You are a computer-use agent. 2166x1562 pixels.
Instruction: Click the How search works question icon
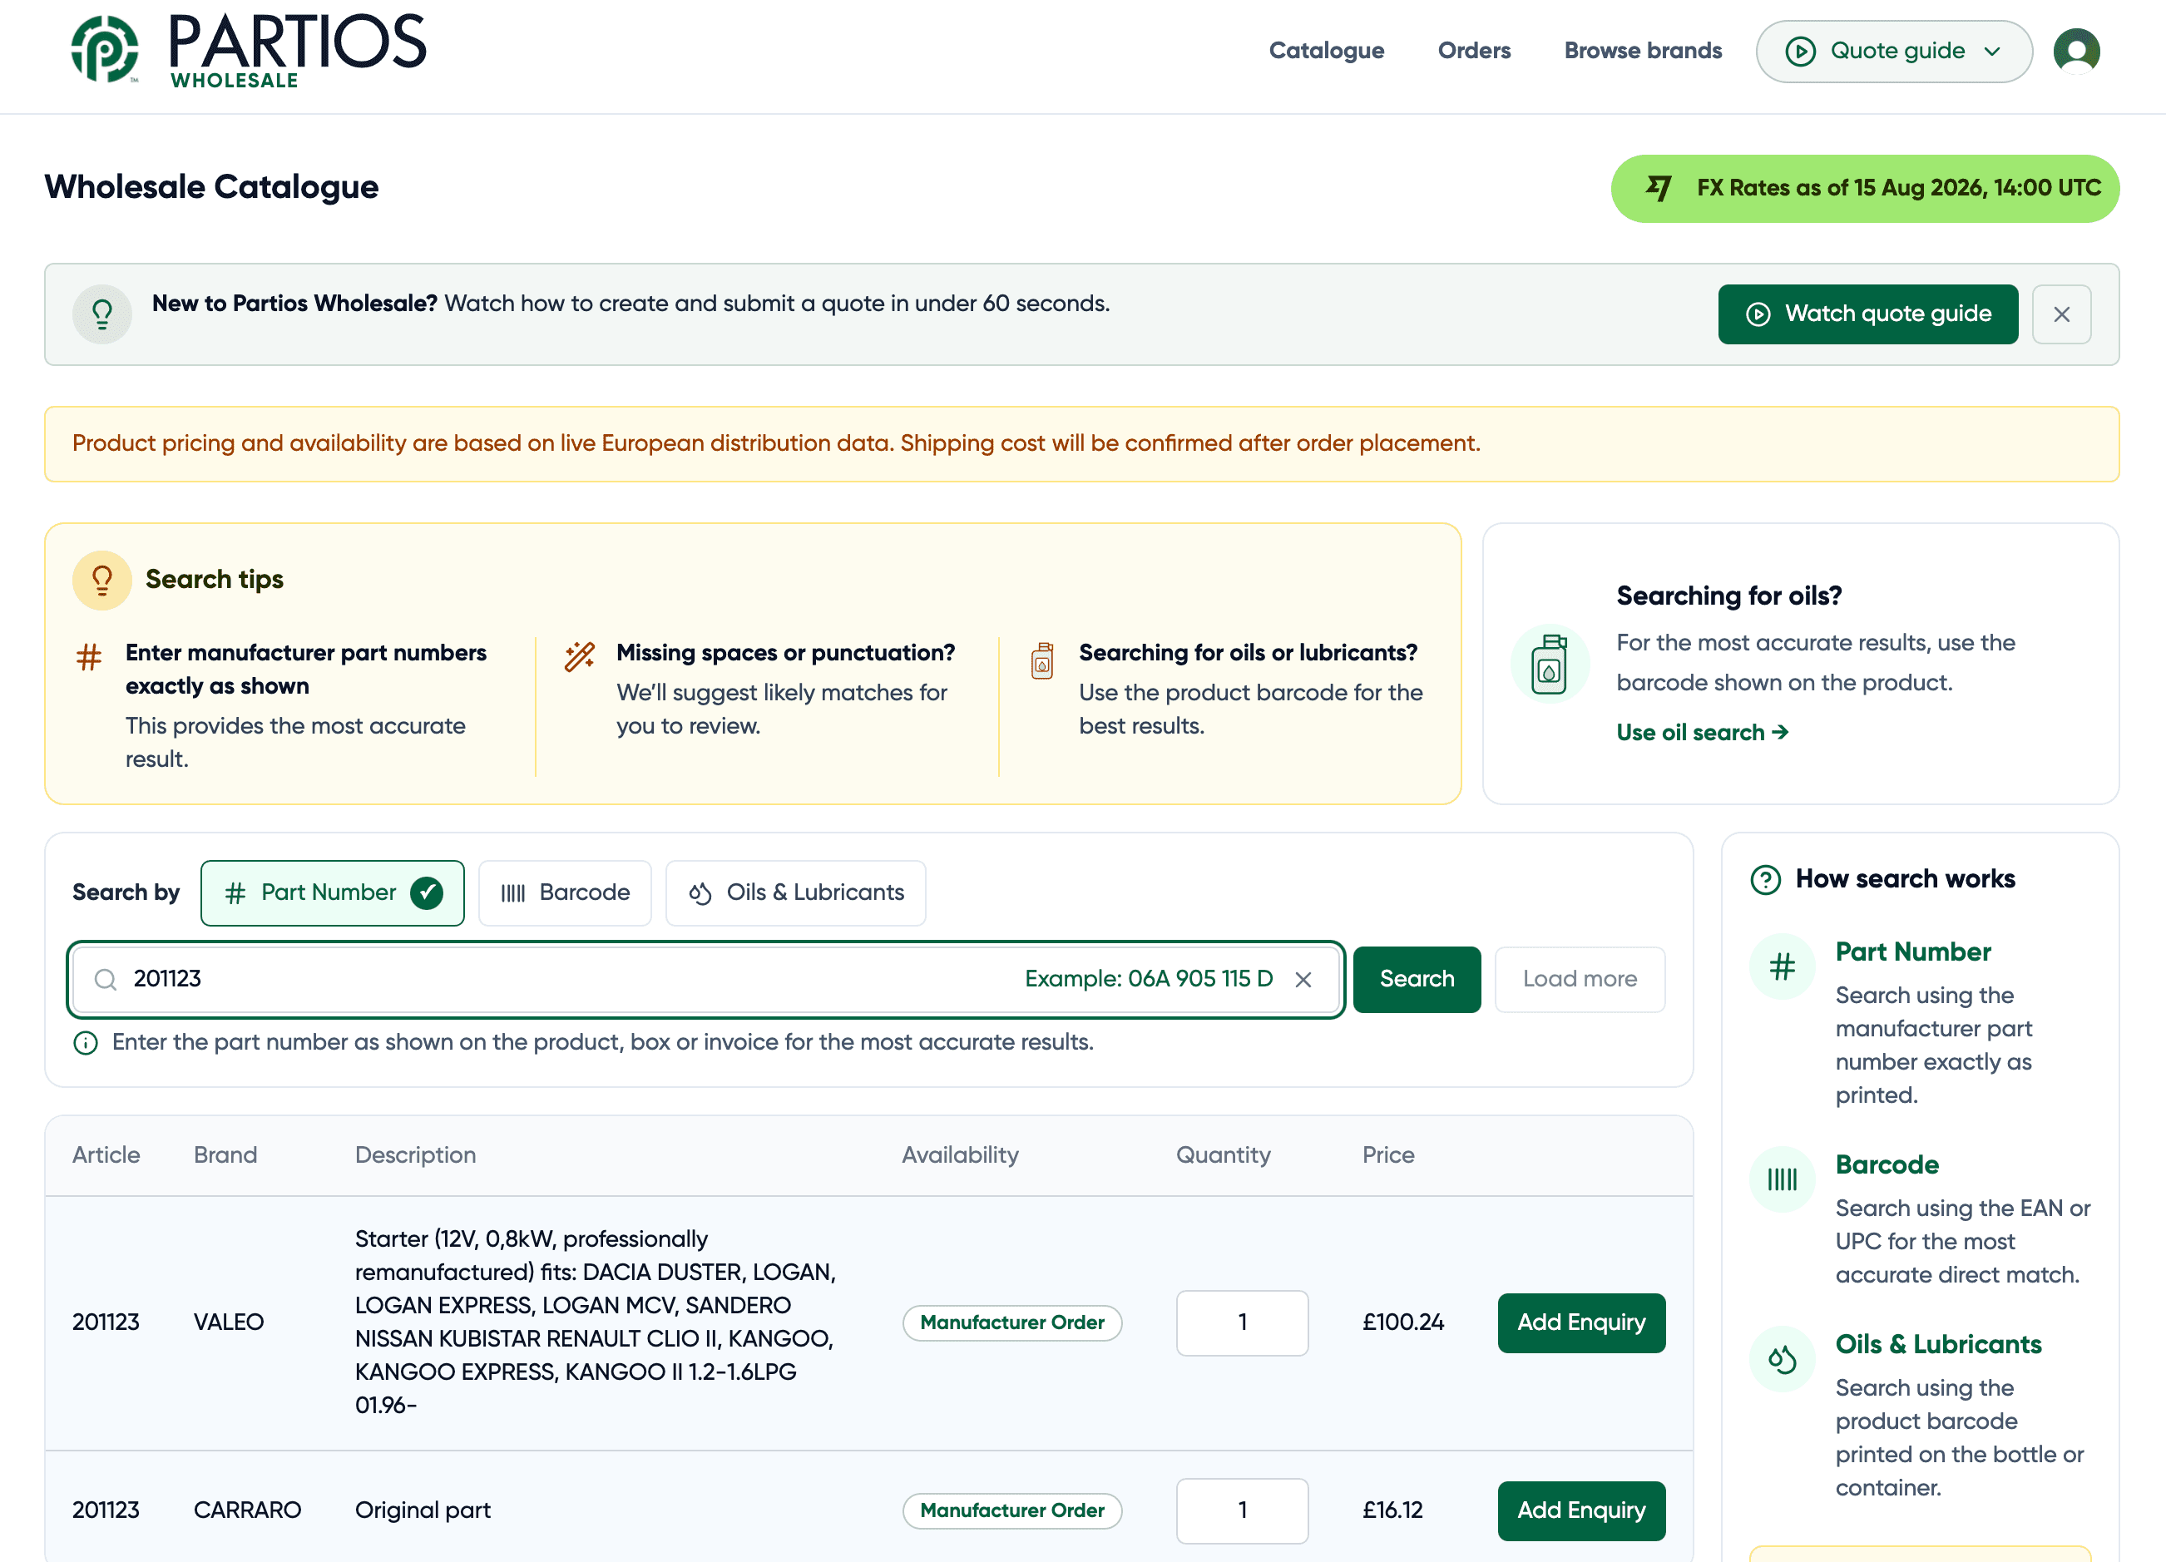(x=1765, y=879)
